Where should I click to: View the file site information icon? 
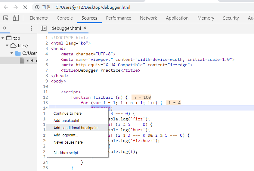(37, 7)
